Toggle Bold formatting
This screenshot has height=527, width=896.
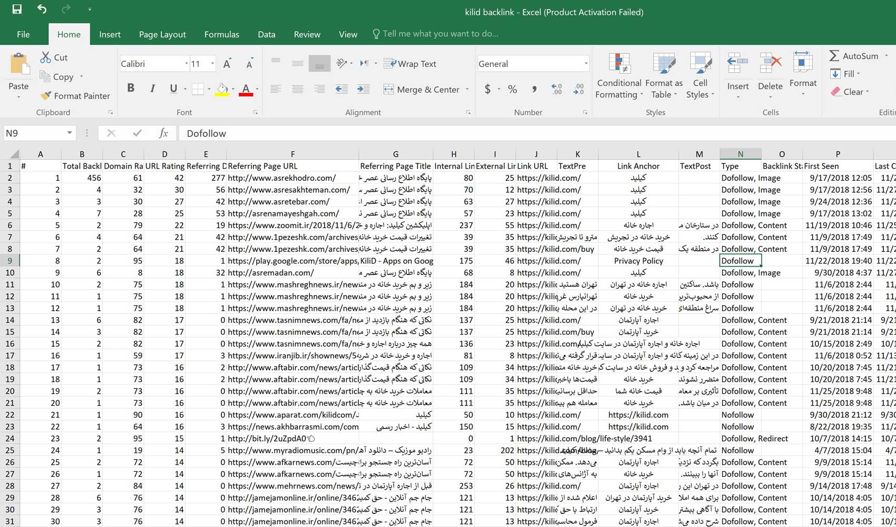pos(131,89)
